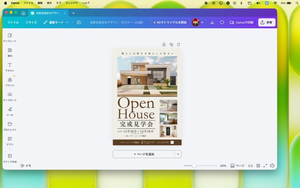This screenshot has width=300, height=188.
Task: Click the 共有 share button
Action: tap(267, 23)
